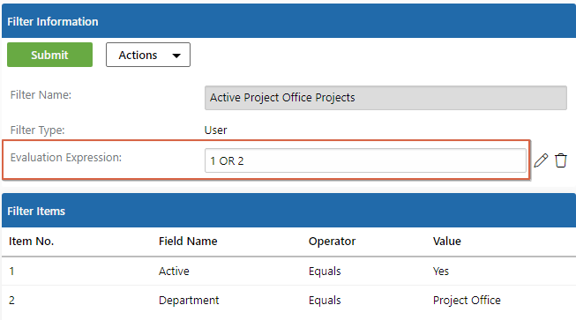Viewport: 576px width, 320px height.
Task: Click item number 1 cell
Action: pos(11,272)
